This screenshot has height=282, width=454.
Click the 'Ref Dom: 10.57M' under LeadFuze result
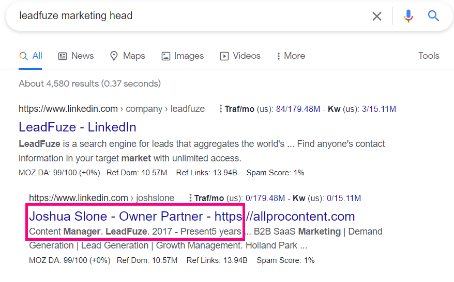(x=137, y=173)
